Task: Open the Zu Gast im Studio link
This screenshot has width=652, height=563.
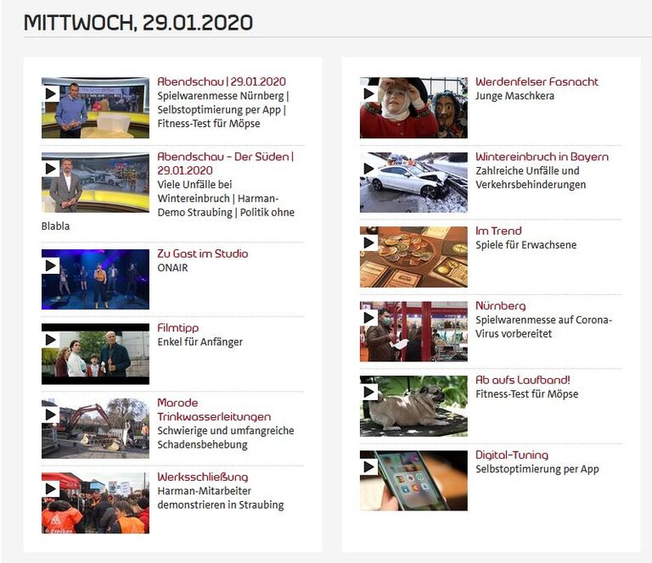Action: click(x=203, y=254)
